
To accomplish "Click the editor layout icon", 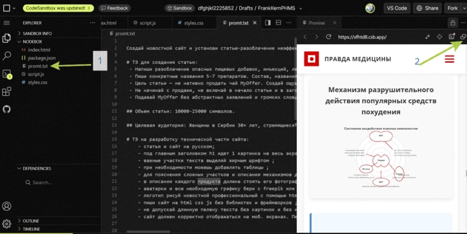I will pos(278,22).
